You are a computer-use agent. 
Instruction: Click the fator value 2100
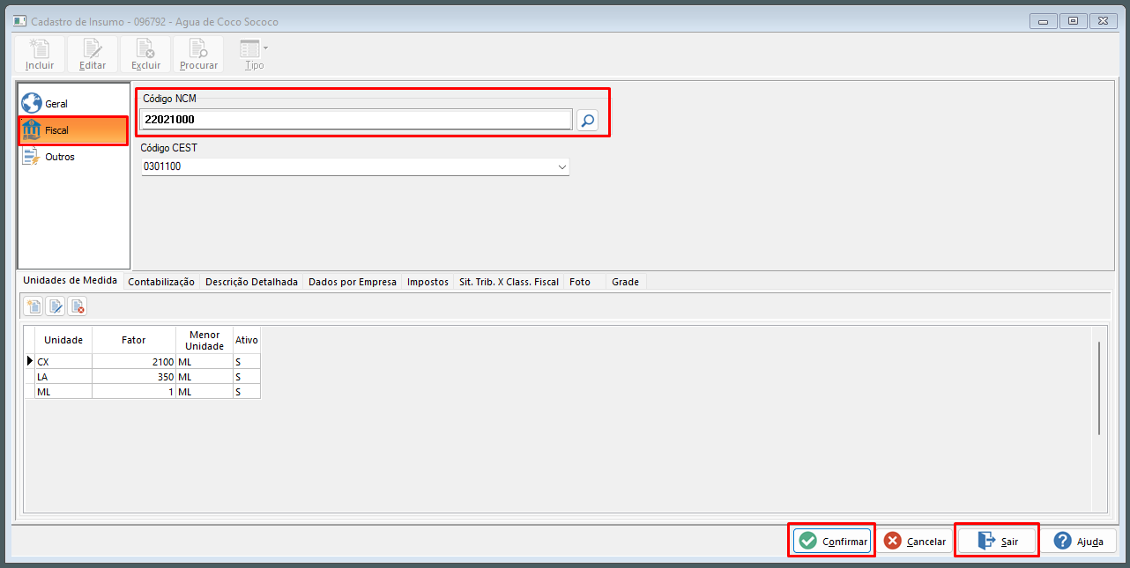pyautogui.click(x=134, y=362)
